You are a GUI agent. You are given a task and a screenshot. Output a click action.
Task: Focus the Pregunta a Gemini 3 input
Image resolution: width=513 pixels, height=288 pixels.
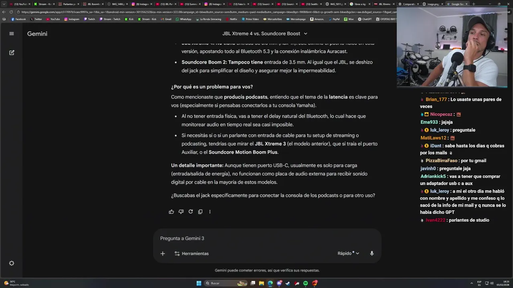click(x=267, y=238)
